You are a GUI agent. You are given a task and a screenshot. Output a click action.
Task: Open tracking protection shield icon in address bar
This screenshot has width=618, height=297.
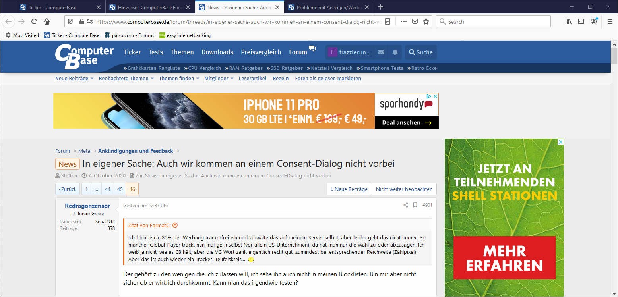point(70,21)
